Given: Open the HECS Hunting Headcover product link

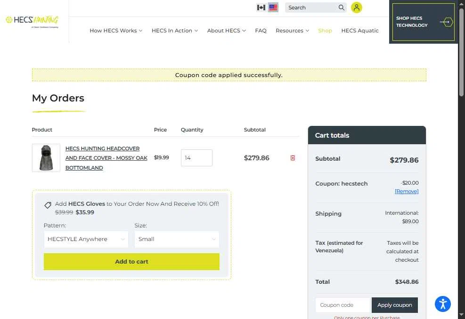Looking at the screenshot, I should (106, 158).
